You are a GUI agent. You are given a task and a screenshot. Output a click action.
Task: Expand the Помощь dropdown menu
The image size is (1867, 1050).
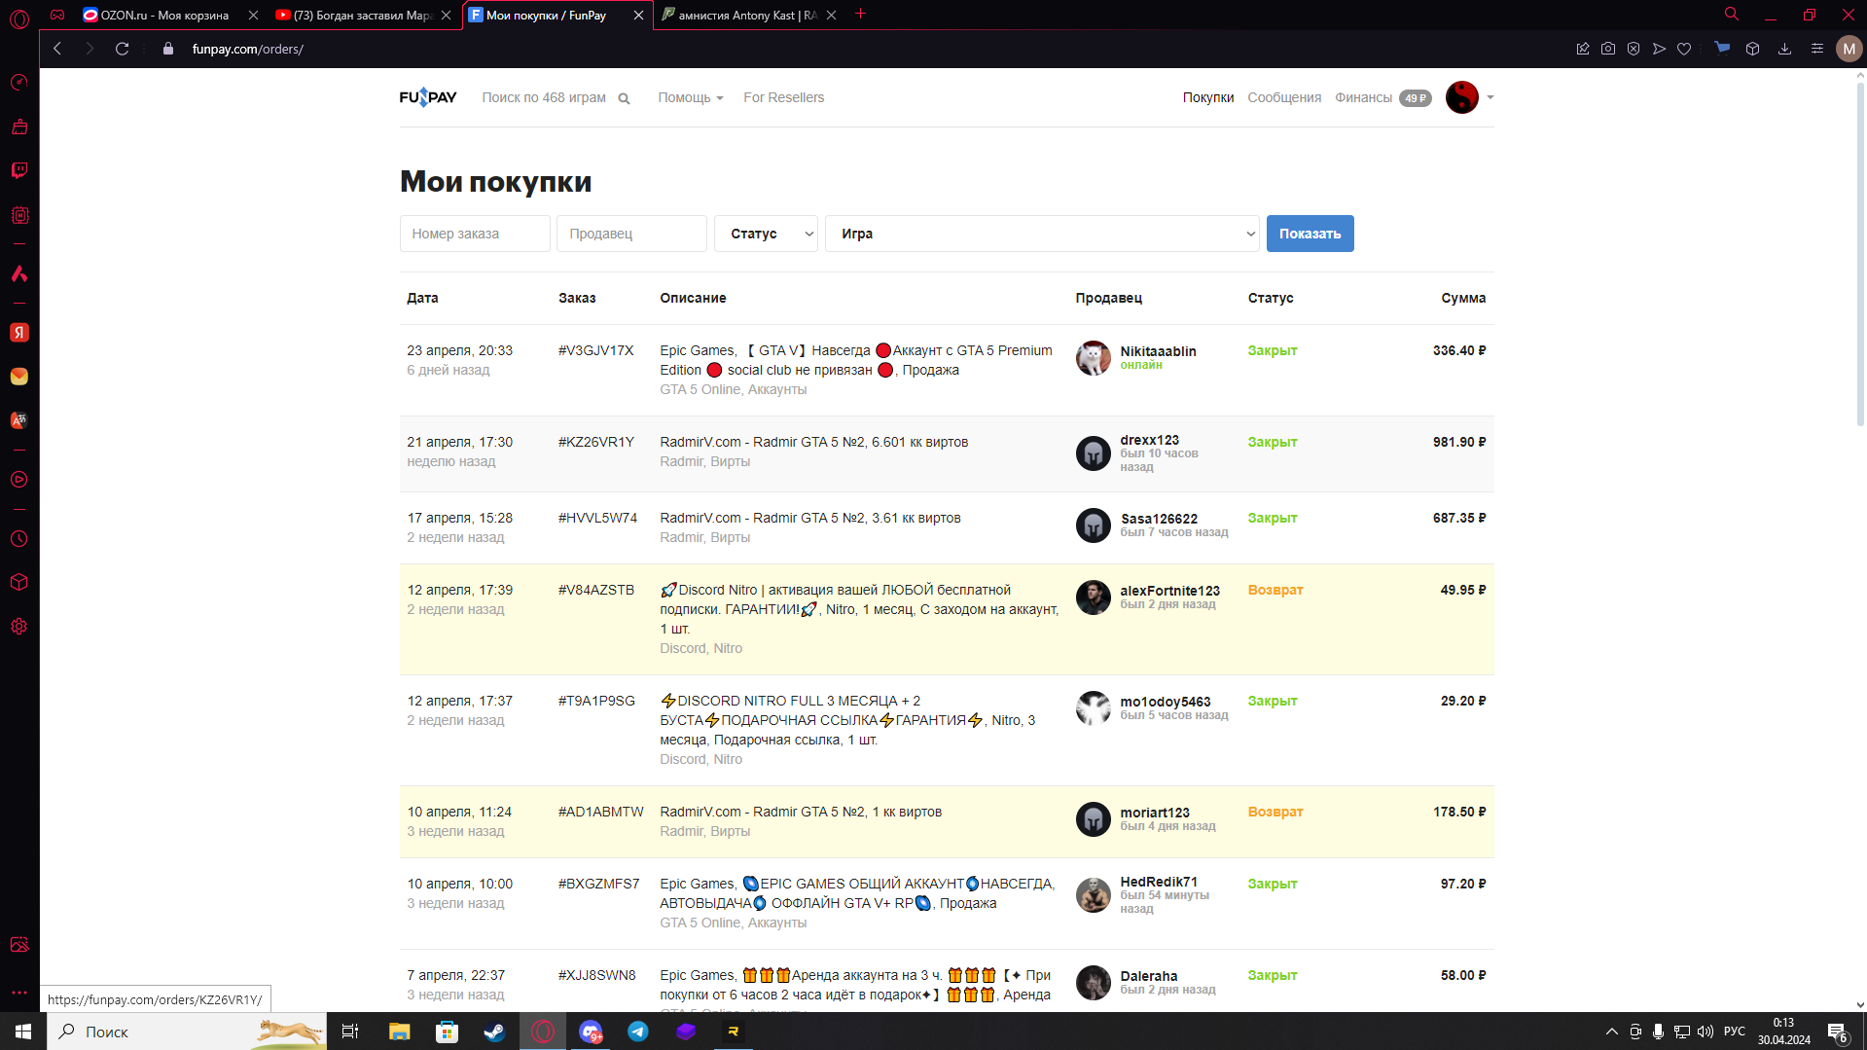click(690, 97)
